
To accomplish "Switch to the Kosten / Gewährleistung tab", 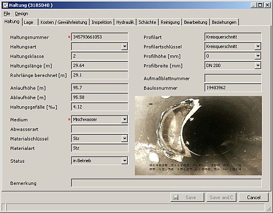I will tap(64, 22).
